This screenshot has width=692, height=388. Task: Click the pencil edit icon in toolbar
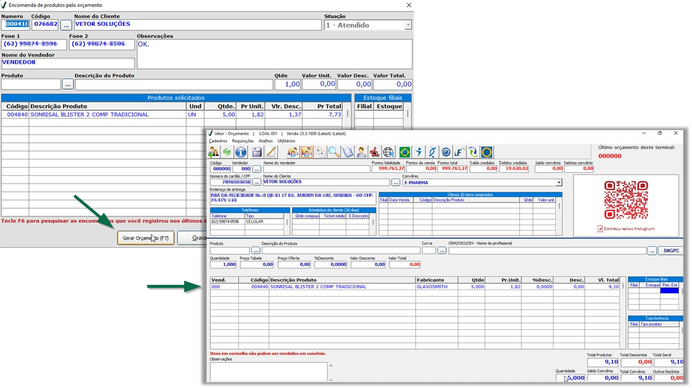(x=271, y=152)
